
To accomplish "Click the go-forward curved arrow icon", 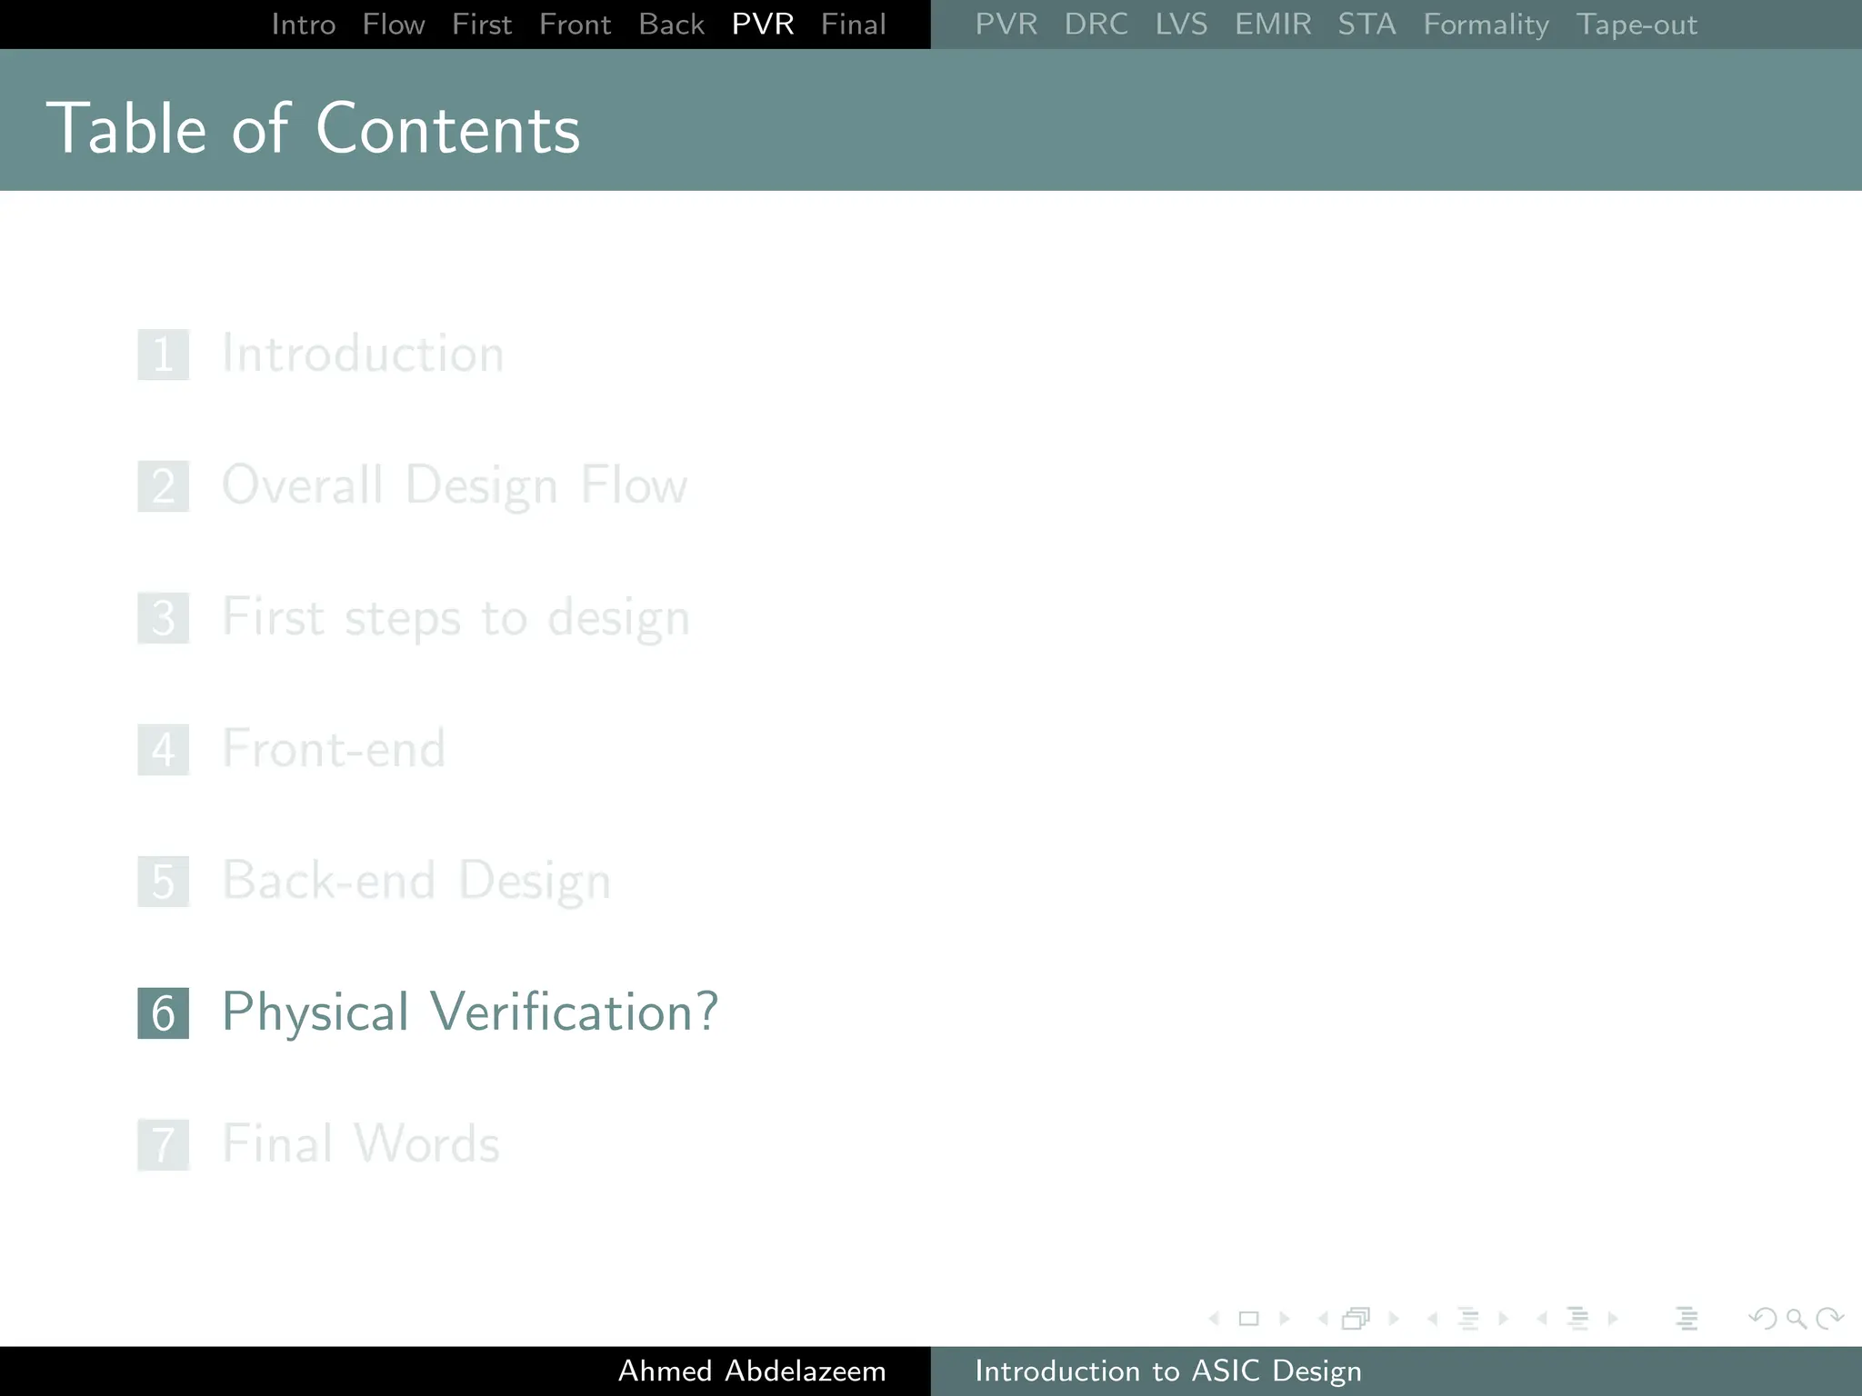I will pos(1829,1318).
